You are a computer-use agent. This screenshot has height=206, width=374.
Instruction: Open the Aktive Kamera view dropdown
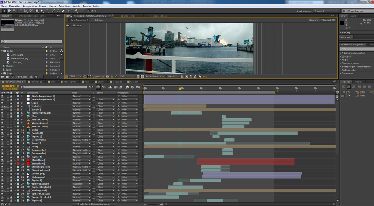[x=154, y=76]
